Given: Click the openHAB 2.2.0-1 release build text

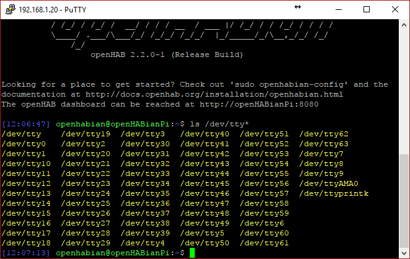Looking at the screenshot, I should click(167, 55).
